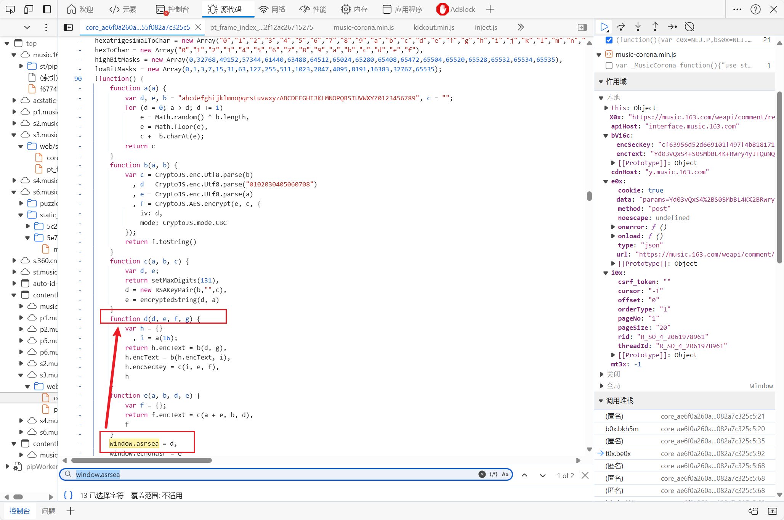Open the Issues (问题) drawer tab
784x520 pixels.
tap(48, 511)
